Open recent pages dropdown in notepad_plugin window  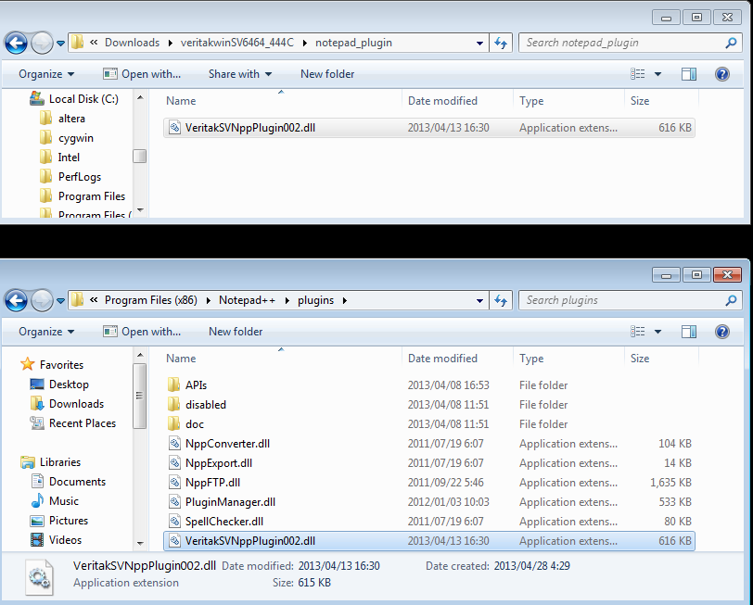[60, 44]
